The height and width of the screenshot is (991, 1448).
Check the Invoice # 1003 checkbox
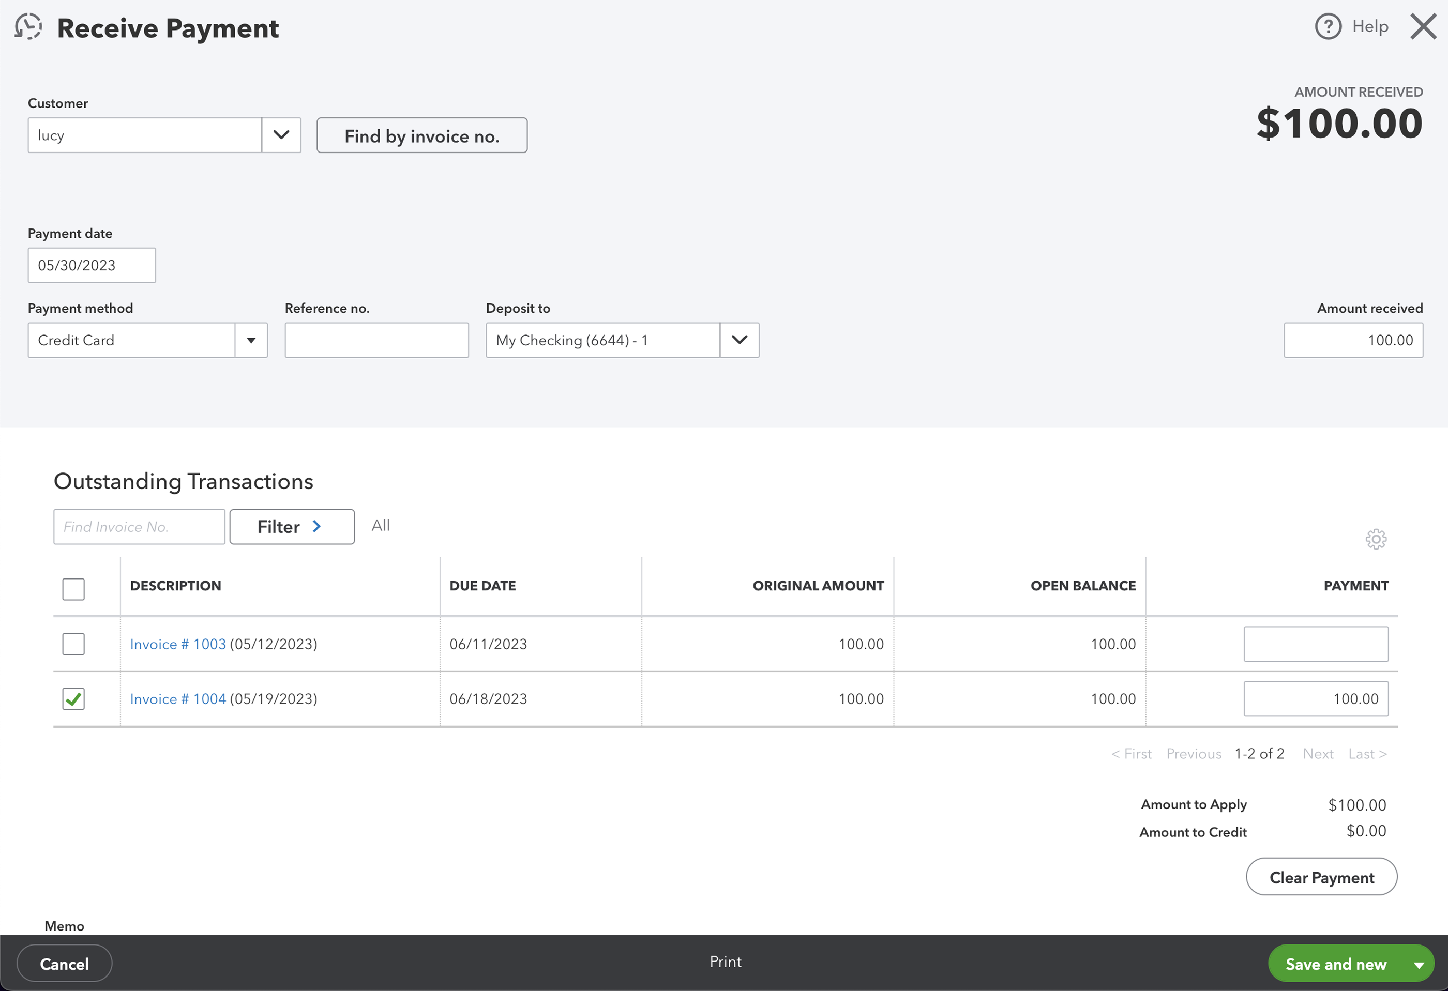[73, 644]
